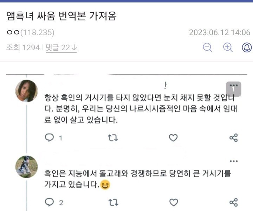Share the first tweet
Image resolution: width=253 pixels, height=211 pixels.
234,138
